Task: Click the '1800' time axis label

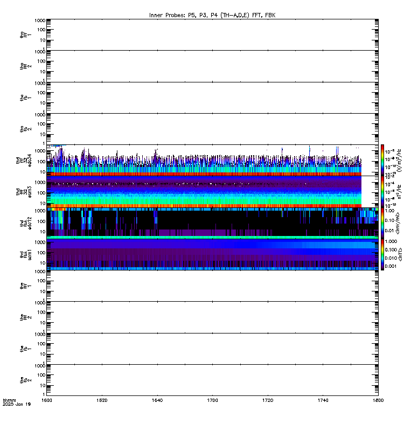Action: point(378,400)
